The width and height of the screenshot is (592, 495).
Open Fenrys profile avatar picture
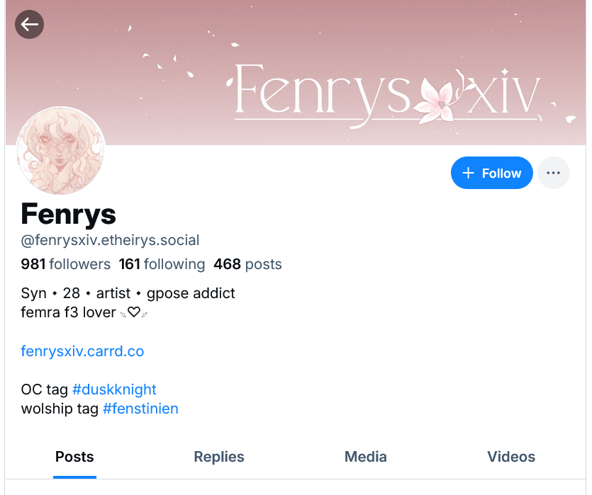[x=61, y=151]
